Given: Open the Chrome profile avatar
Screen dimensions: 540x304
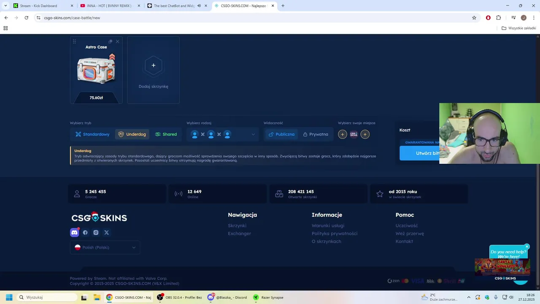Looking at the screenshot, I should click(x=524, y=18).
